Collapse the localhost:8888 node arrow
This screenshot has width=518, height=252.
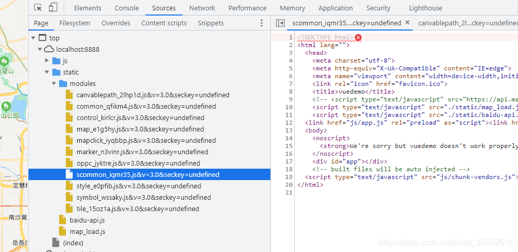(40, 49)
